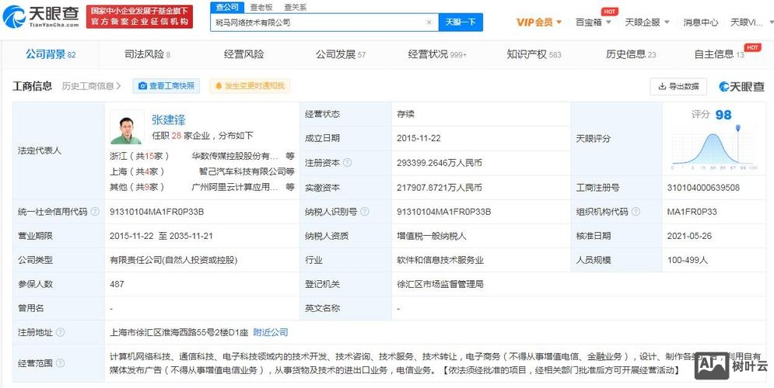Click help icon next to 注册地址
774x388 pixels.
60,332
